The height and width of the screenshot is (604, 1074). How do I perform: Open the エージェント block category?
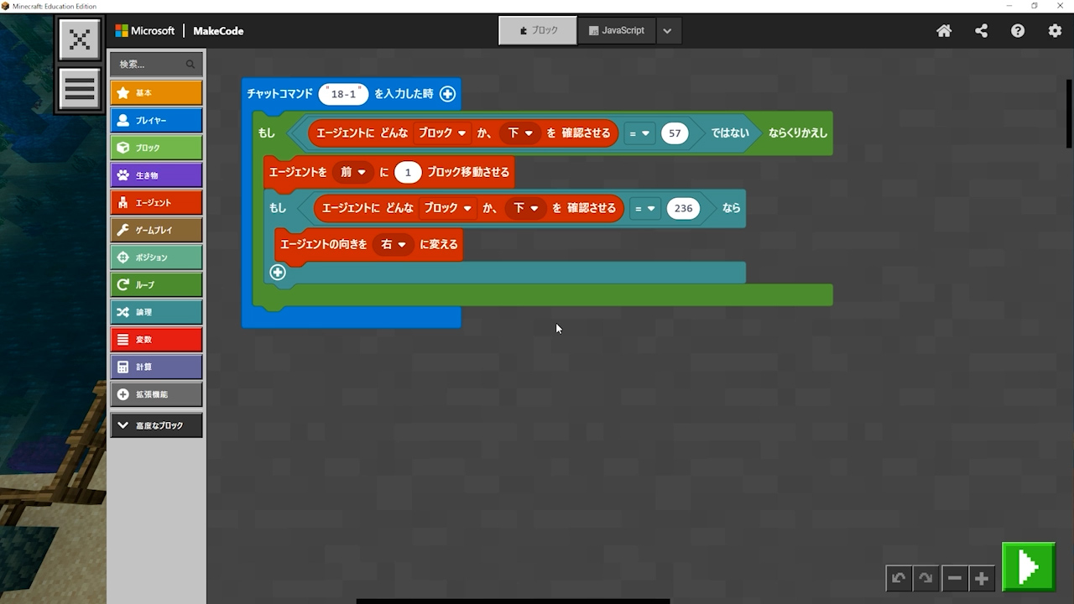pos(156,202)
